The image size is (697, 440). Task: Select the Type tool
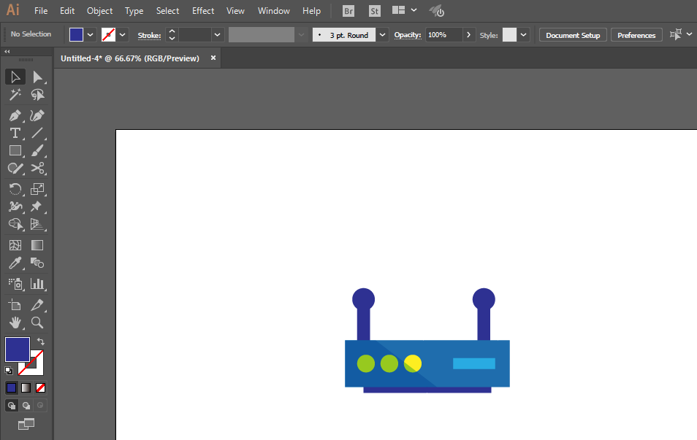(15, 133)
